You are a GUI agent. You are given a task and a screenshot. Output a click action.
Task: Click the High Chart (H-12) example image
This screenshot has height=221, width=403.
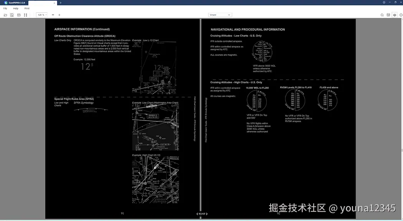tap(155, 180)
